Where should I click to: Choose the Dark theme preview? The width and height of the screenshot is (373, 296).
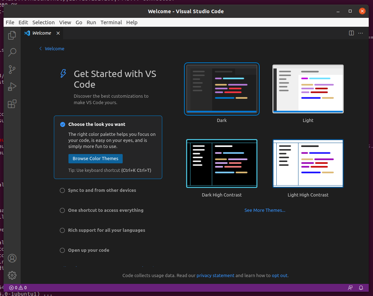222,89
